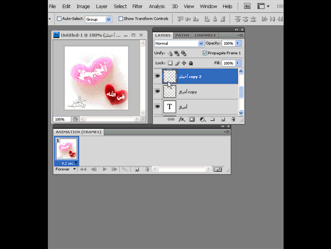This screenshot has height=249, width=331.
Task: Toggle Show Transform Controls checkbox
Action: click(x=121, y=19)
